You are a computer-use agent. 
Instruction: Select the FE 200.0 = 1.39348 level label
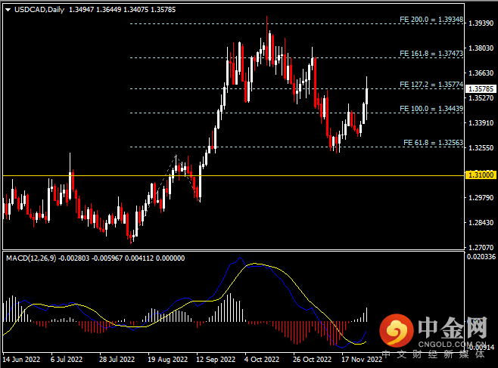[x=431, y=19]
